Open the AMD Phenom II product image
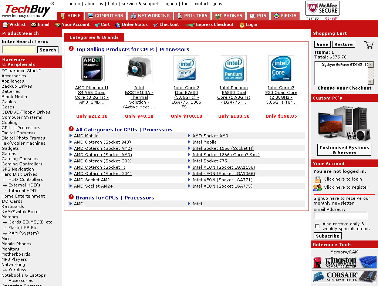 click(x=92, y=68)
